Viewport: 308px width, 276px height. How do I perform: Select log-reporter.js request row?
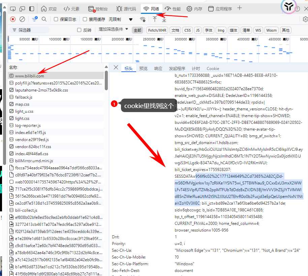[x=56, y=125]
